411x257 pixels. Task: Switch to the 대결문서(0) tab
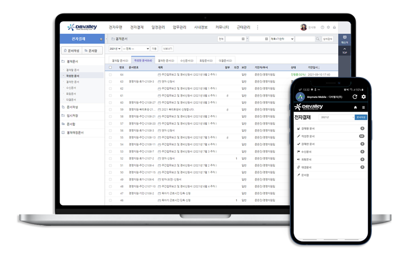click(225, 61)
